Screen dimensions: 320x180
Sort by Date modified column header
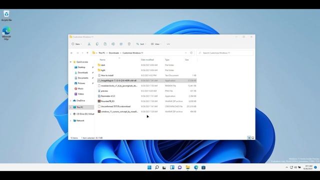point(147,60)
